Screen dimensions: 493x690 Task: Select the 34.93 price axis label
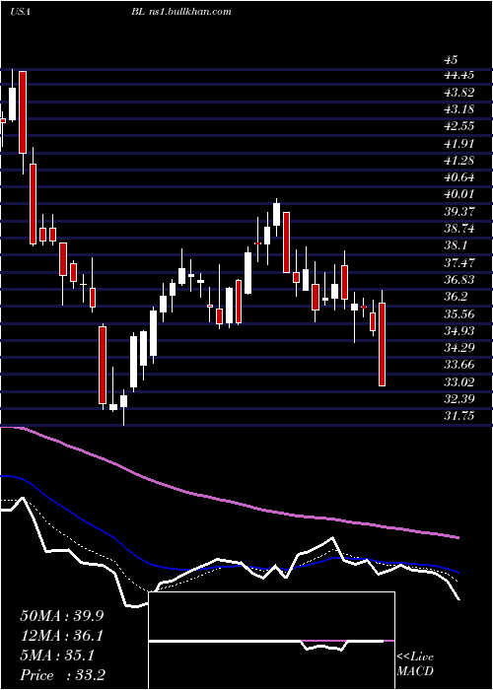pos(459,331)
